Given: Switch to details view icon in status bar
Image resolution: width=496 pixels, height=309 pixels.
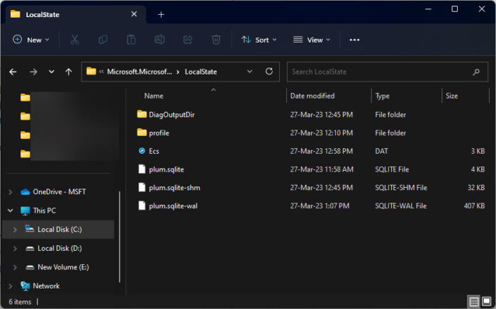Looking at the screenshot, I should pos(473,301).
